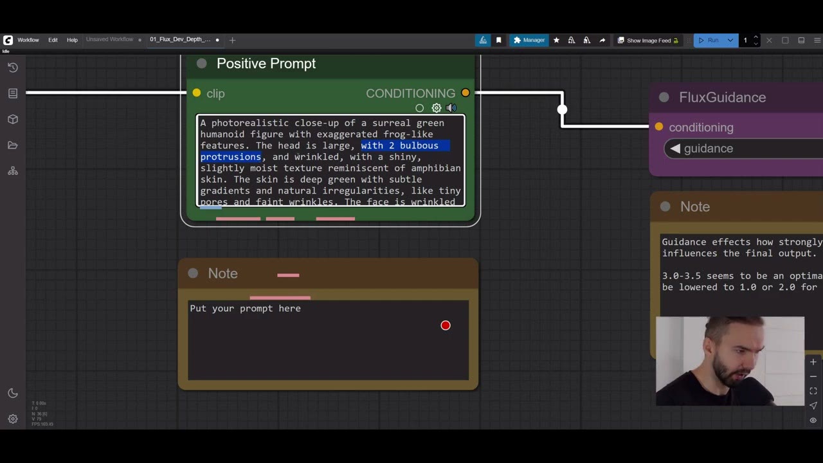Open the node tree sidebar icon
Viewport: 823px width, 463px height.
(x=13, y=171)
